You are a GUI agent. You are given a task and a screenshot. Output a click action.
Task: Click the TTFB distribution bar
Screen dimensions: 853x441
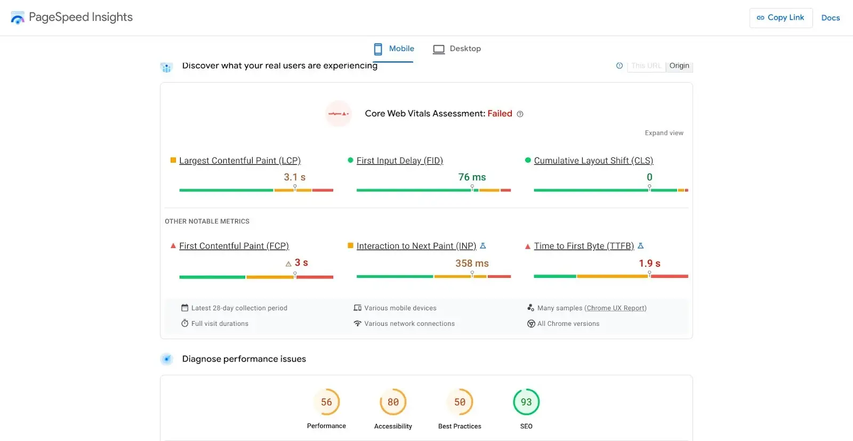pyautogui.click(x=611, y=276)
